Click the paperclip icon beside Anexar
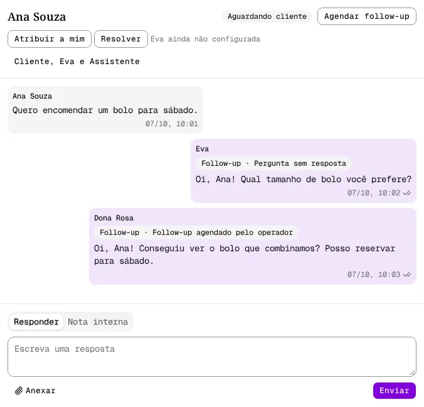 (19, 391)
